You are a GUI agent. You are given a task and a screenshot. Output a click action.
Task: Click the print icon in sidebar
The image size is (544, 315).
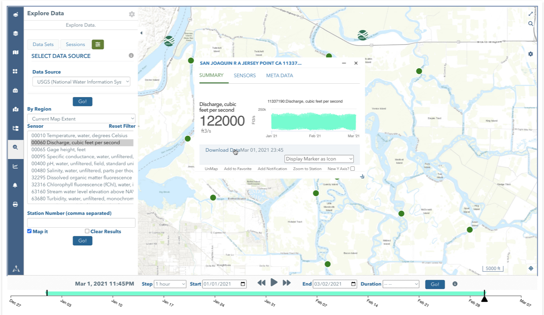point(15,204)
